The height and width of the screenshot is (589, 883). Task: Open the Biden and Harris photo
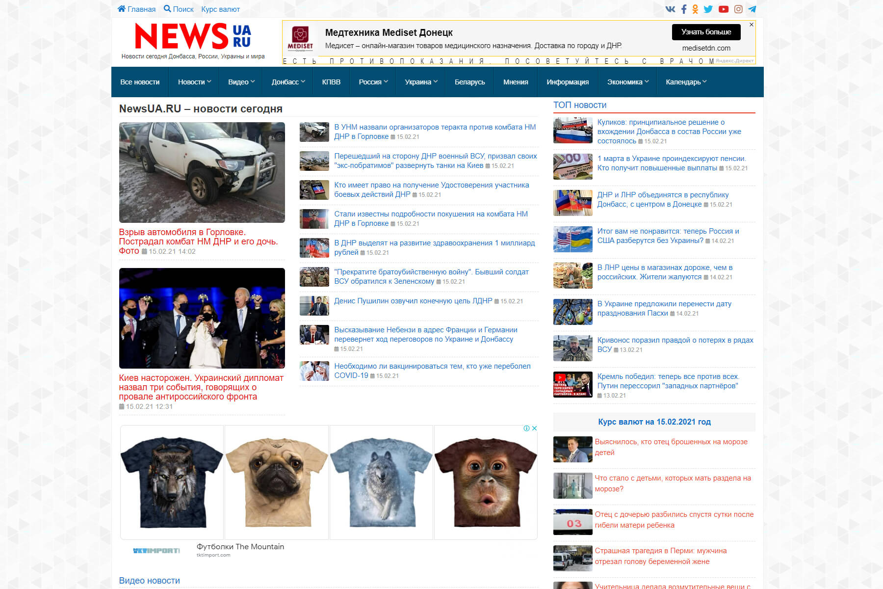point(202,318)
